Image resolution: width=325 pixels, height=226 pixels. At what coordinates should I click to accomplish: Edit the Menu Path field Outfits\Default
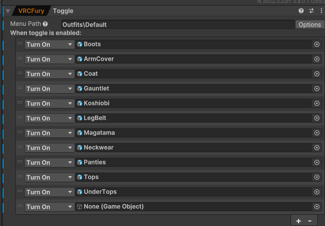click(178, 24)
